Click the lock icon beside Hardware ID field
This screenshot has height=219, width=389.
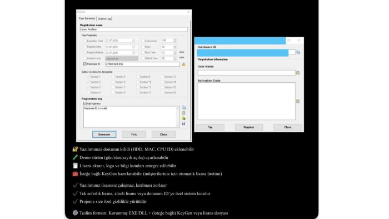(x=183, y=64)
